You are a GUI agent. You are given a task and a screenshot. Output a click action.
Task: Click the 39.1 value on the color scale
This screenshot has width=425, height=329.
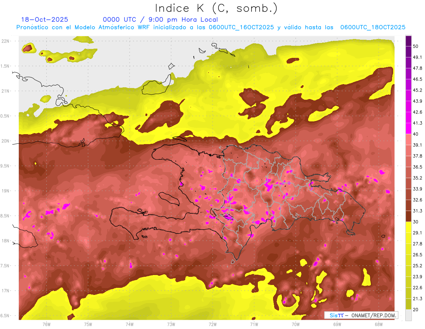coord(418,145)
